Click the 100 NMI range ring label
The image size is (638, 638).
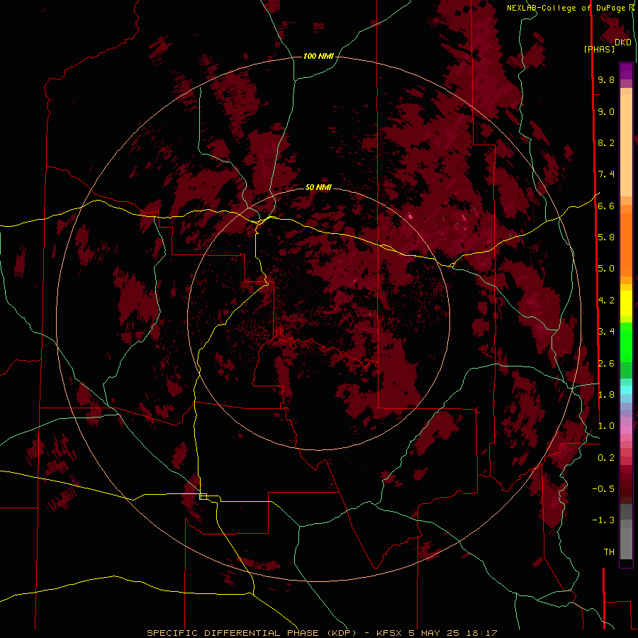[318, 56]
